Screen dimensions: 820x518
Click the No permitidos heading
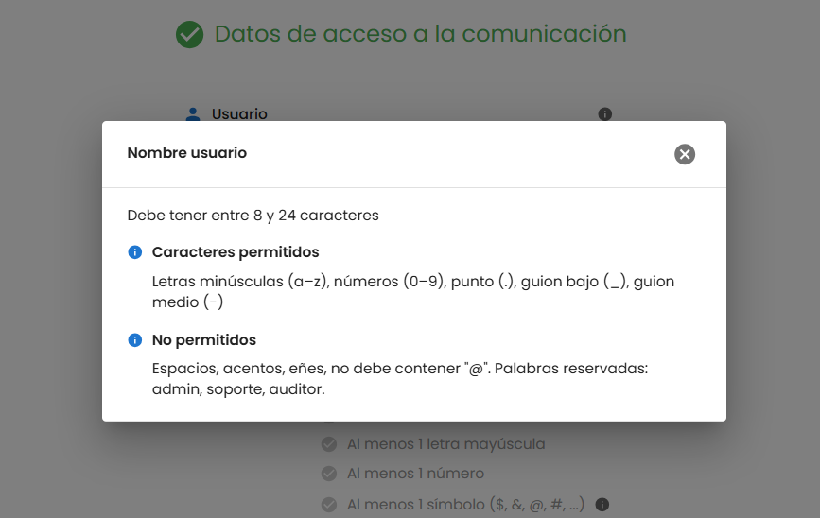pos(204,339)
